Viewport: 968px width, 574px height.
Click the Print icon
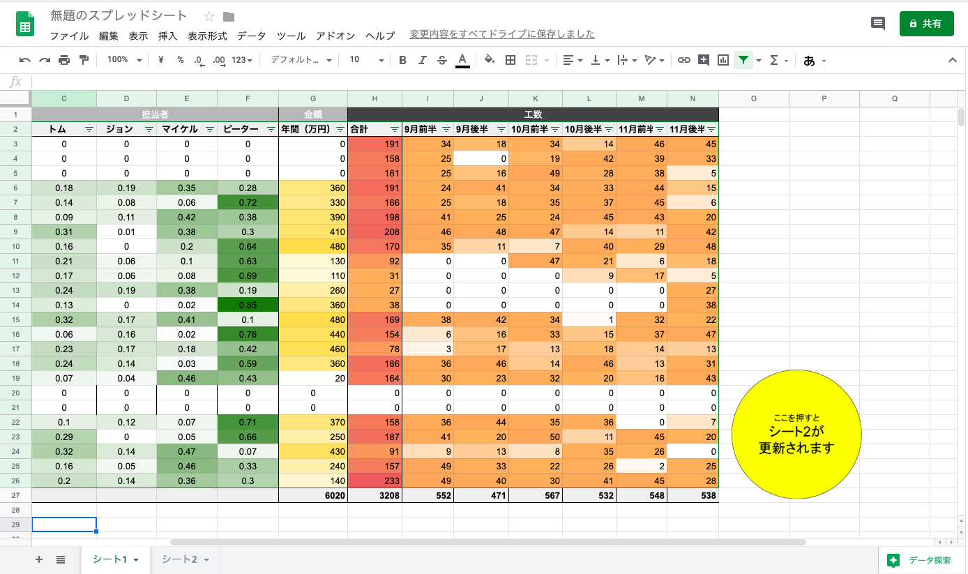[x=64, y=60]
